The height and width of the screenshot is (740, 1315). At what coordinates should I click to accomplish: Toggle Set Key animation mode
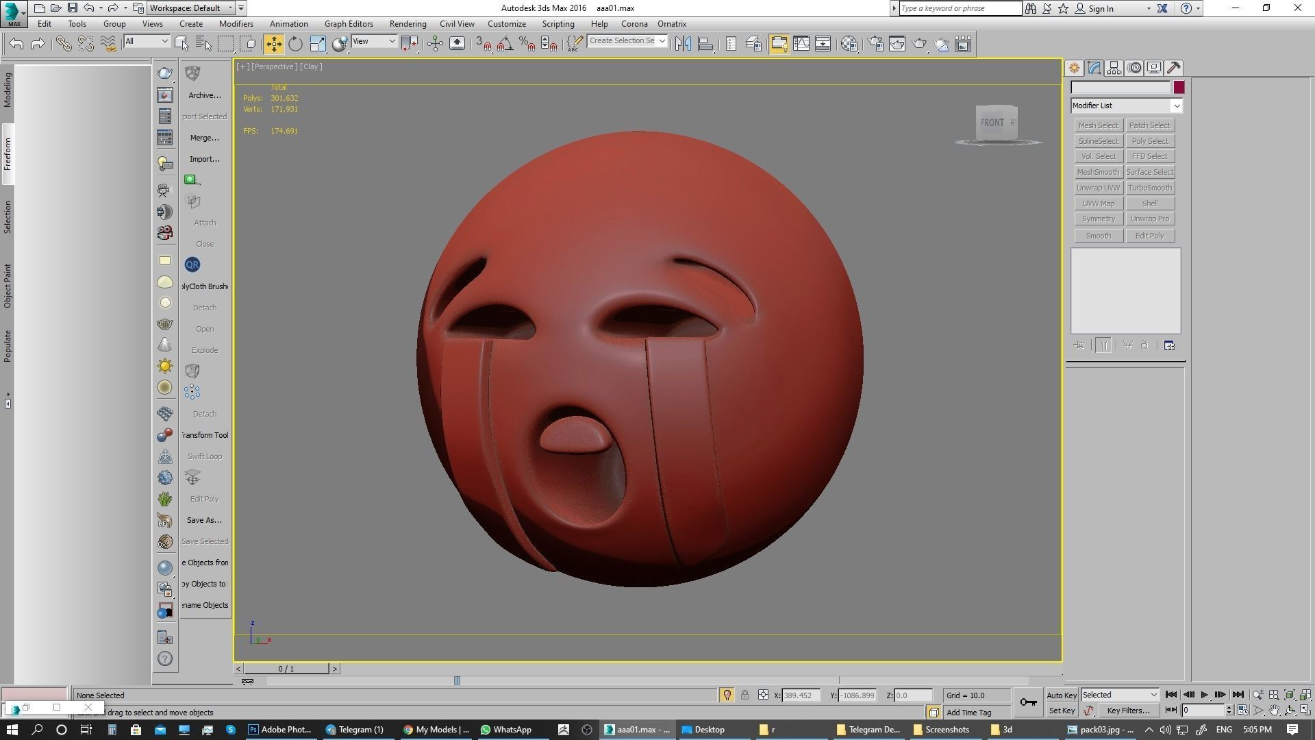pyautogui.click(x=1062, y=711)
